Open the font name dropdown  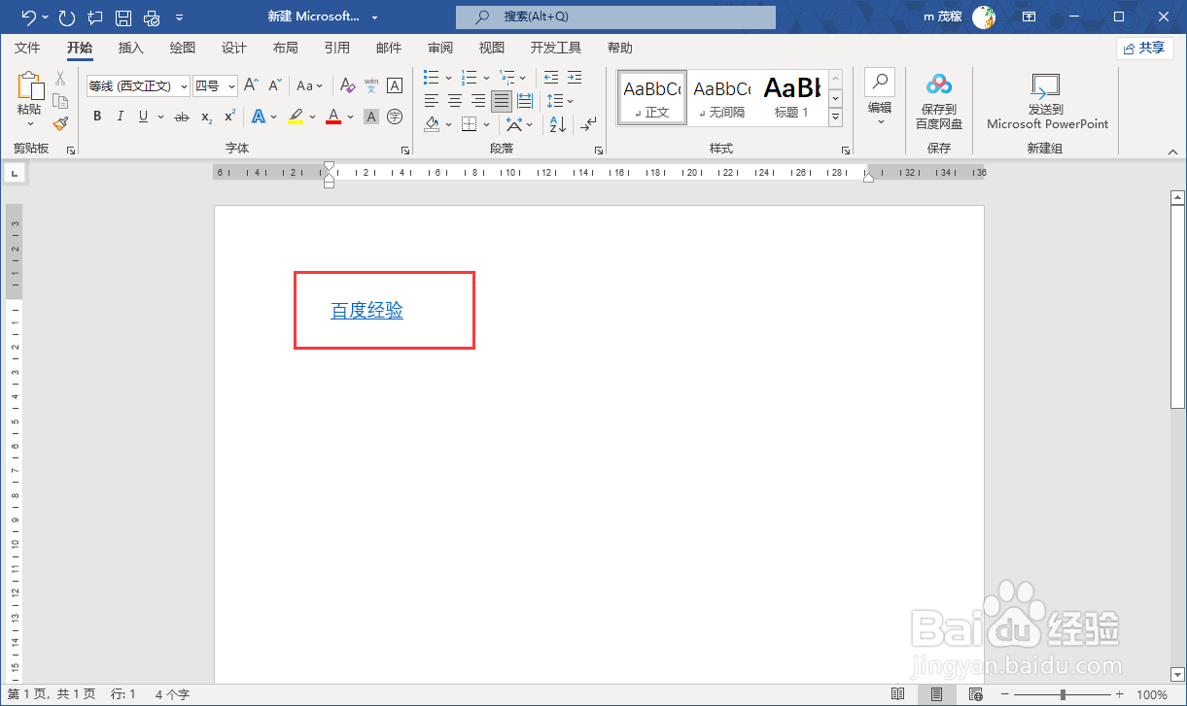click(185, 86)
